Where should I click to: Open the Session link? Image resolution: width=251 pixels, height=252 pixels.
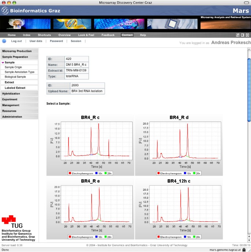[x=76, y=41]
